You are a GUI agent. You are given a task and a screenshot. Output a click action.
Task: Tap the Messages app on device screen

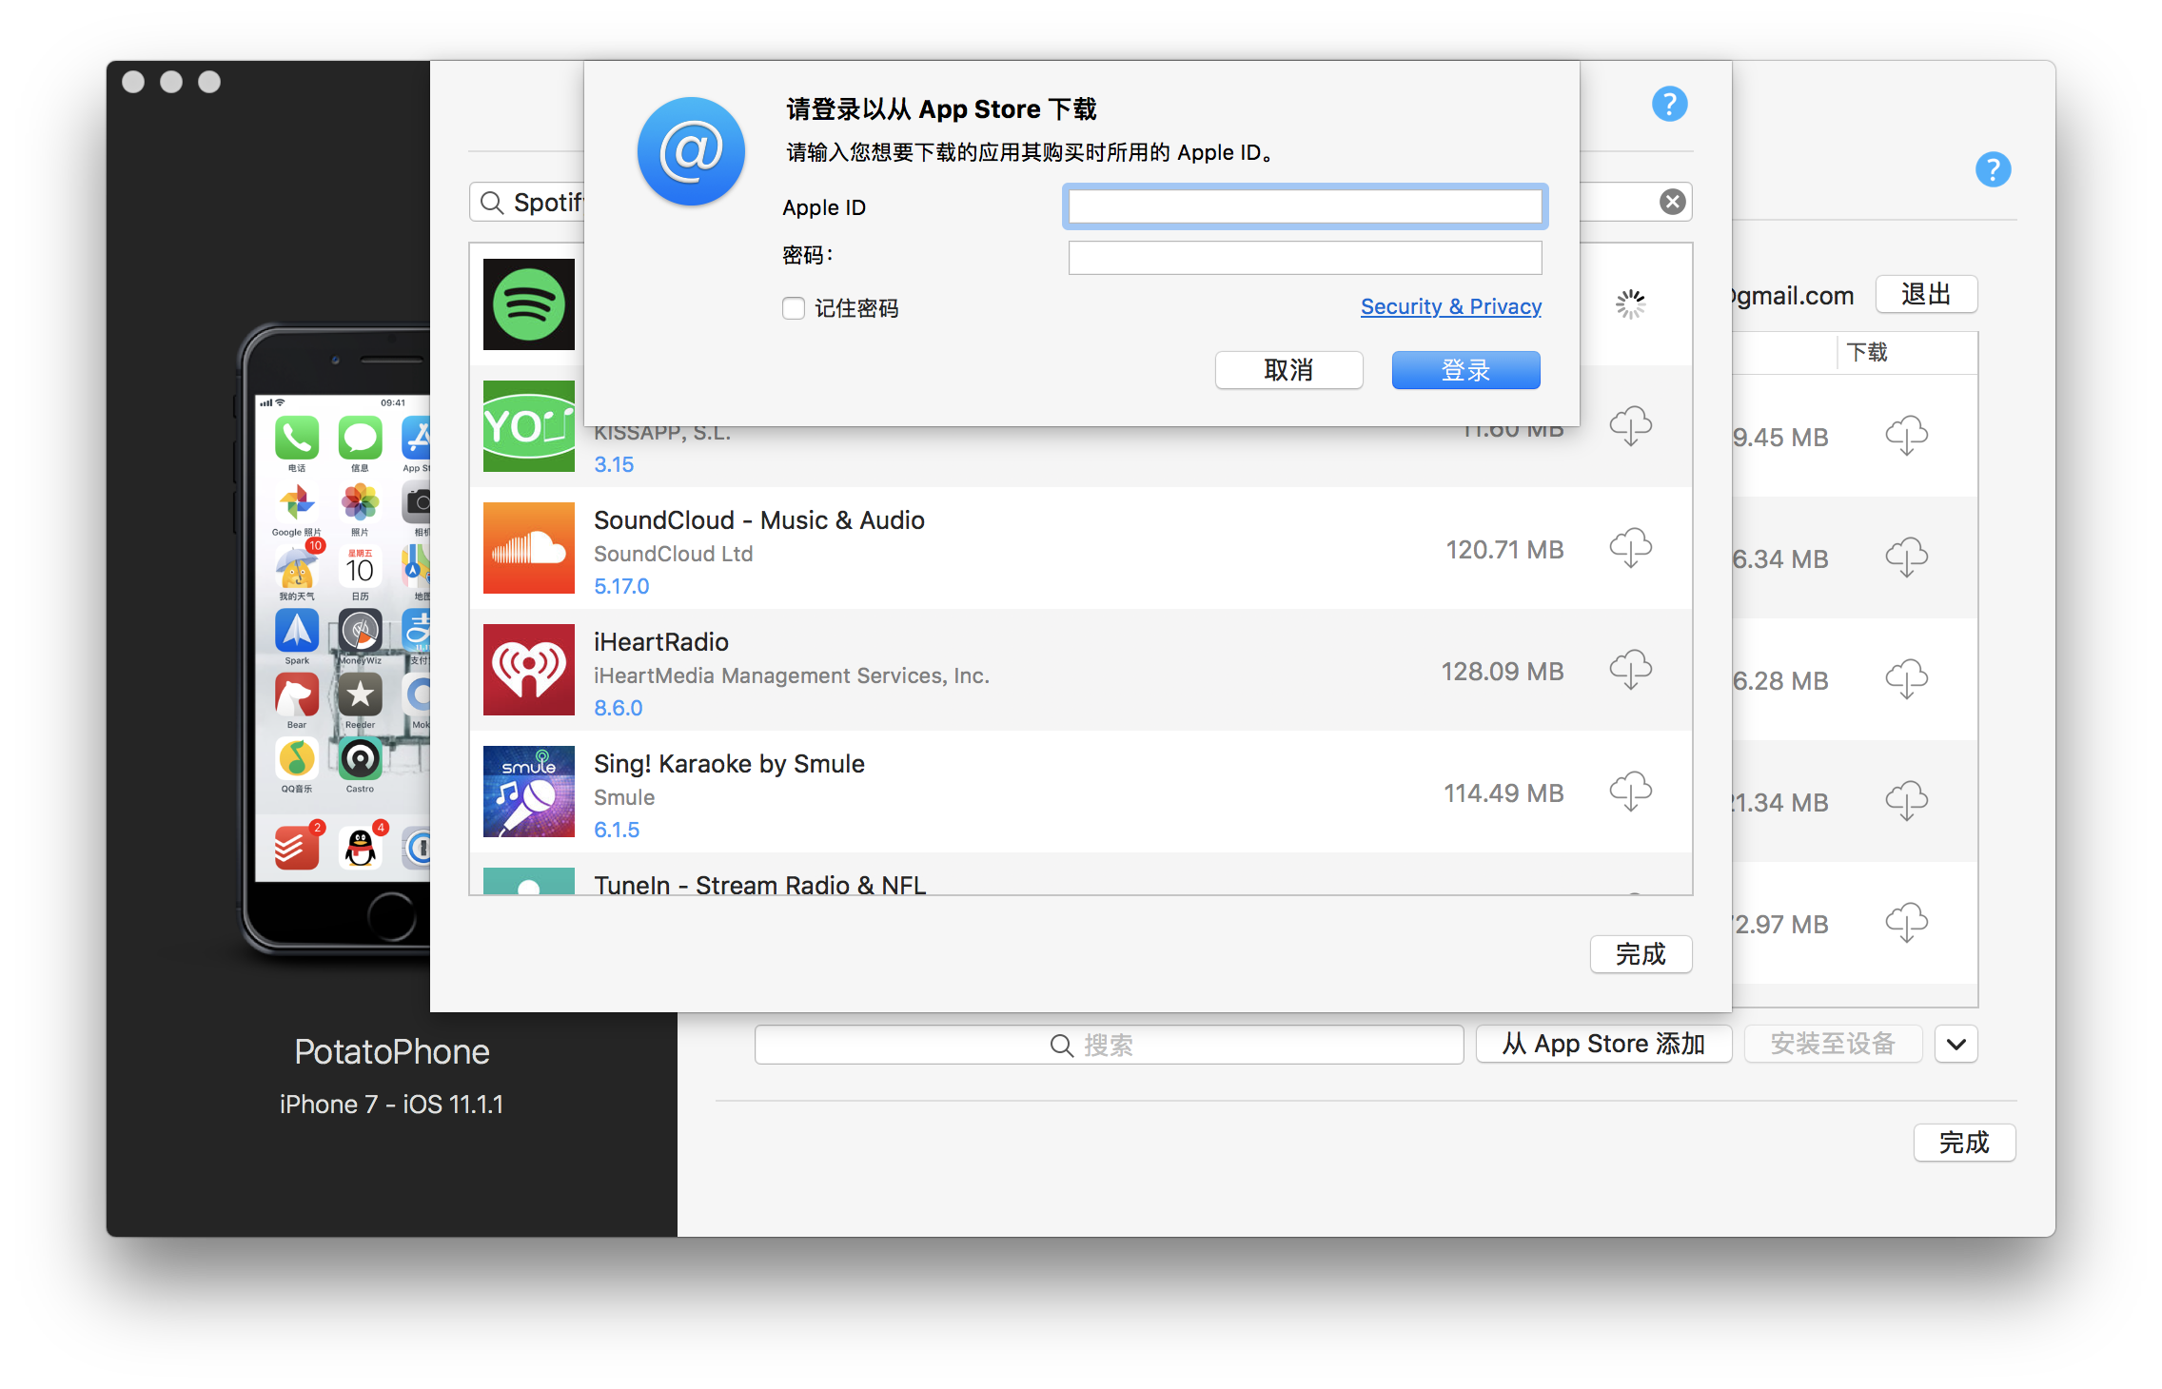tap(360, 439)
